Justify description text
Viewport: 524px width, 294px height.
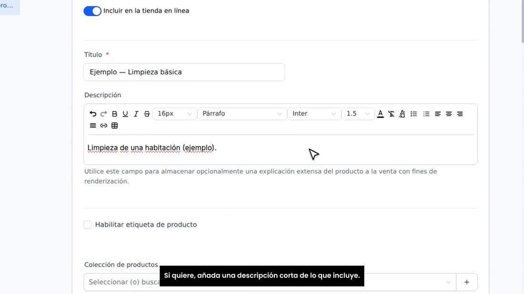tap(93, 126)
